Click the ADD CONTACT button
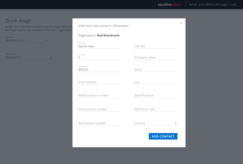This screenshot has width=243, height=164. pyautogui.click(x=163, y=136)
